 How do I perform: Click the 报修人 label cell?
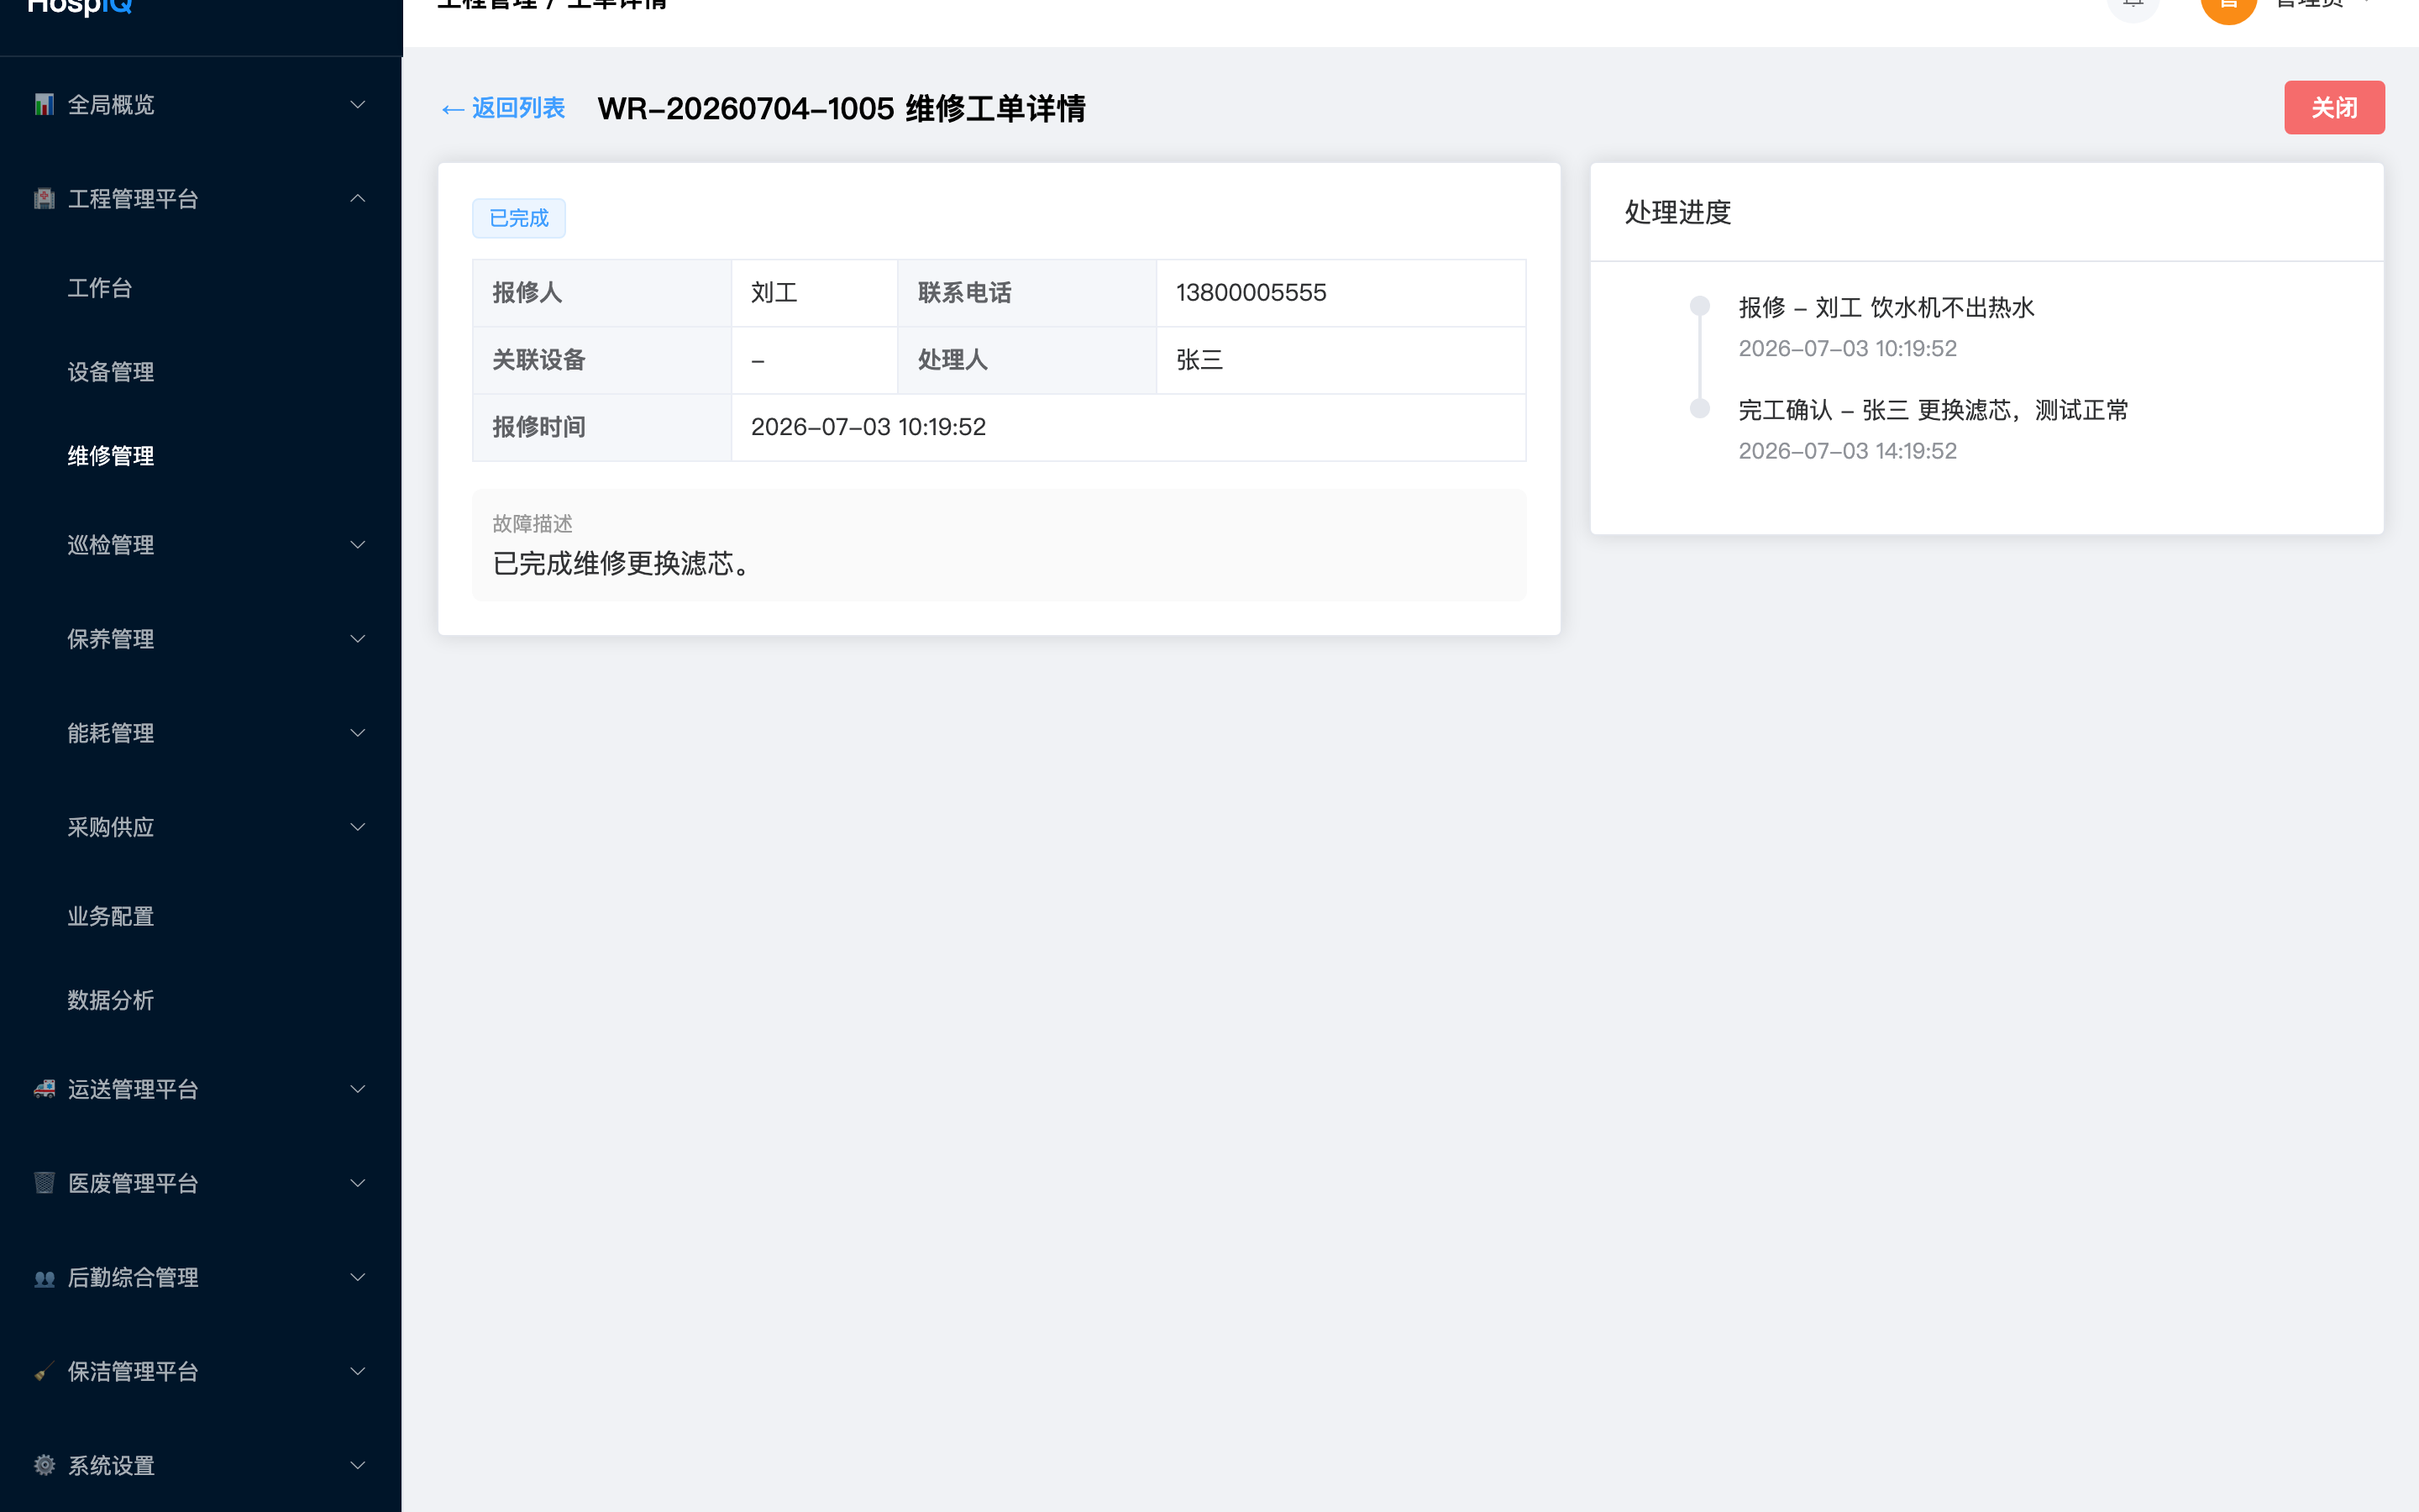coord(601,293)
